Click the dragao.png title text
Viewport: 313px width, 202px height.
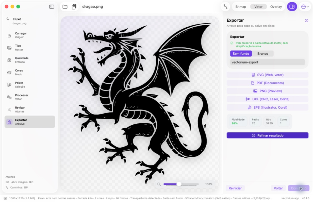tap(93, 7)
